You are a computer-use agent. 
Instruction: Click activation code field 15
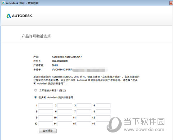[84, 124]
